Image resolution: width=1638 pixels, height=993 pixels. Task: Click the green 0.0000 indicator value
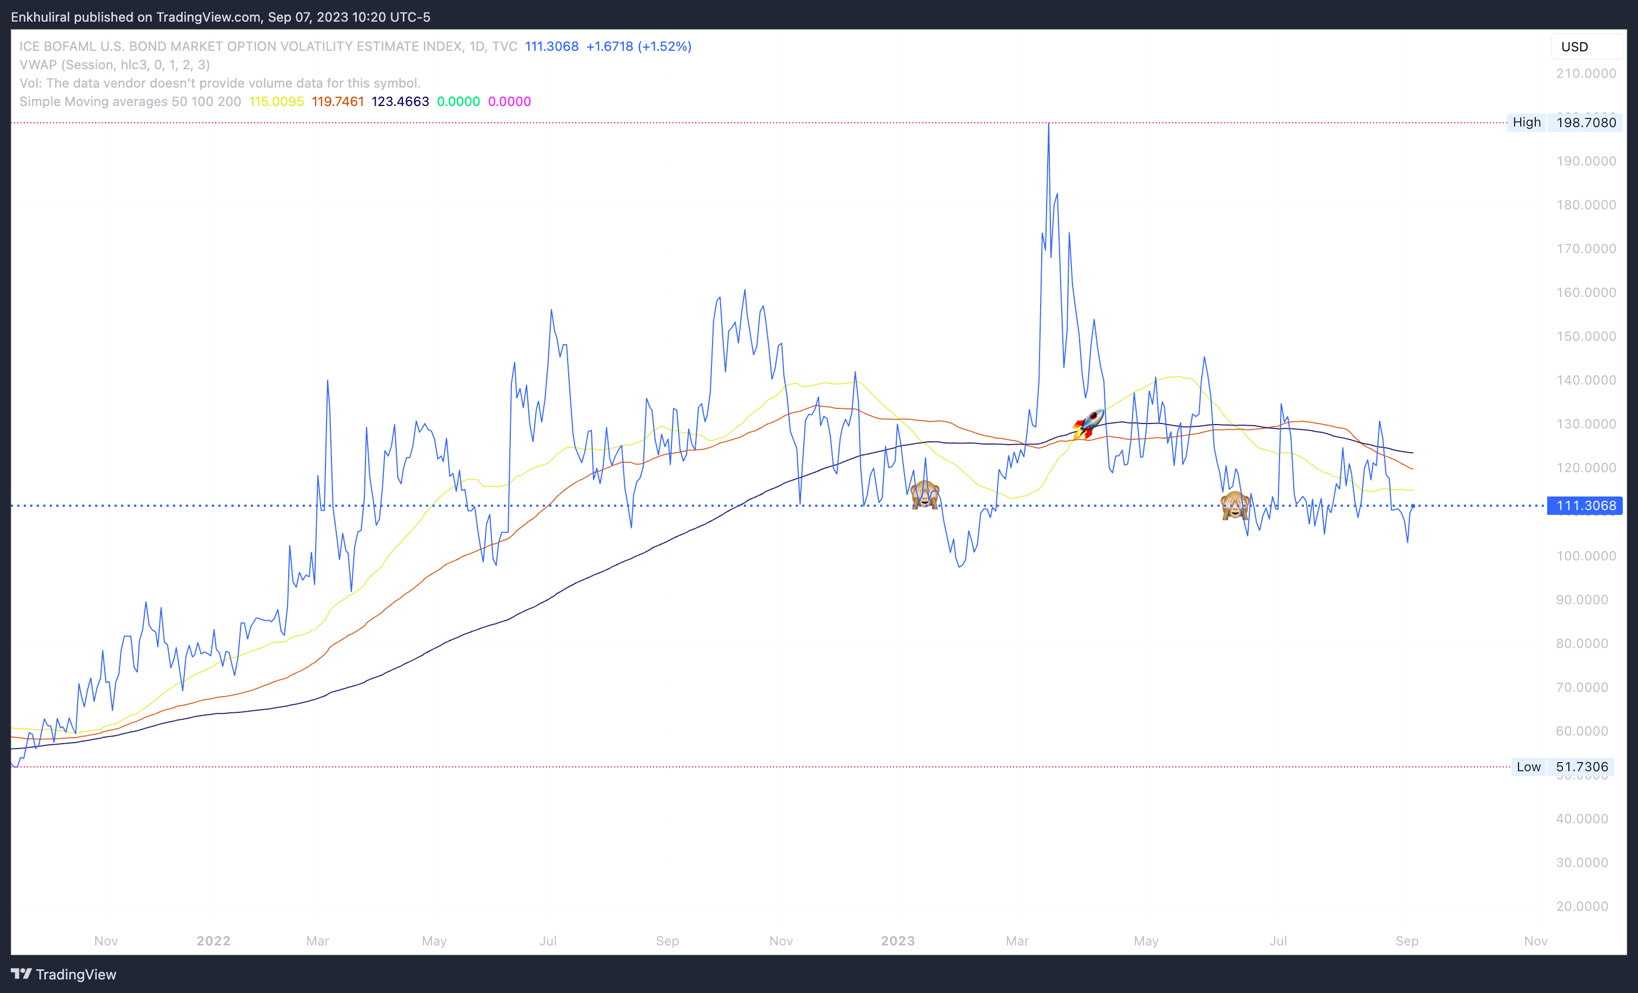458,102
